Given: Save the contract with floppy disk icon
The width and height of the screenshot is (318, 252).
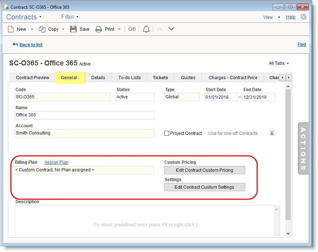Looking at the screenshot, I should [74, 29].
